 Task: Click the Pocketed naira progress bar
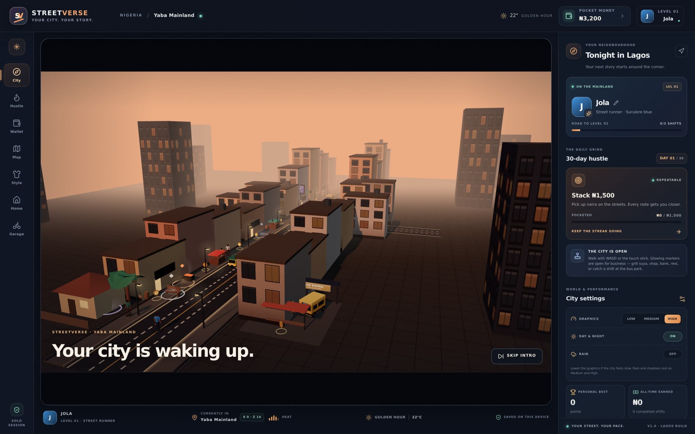tap(626, 222)
